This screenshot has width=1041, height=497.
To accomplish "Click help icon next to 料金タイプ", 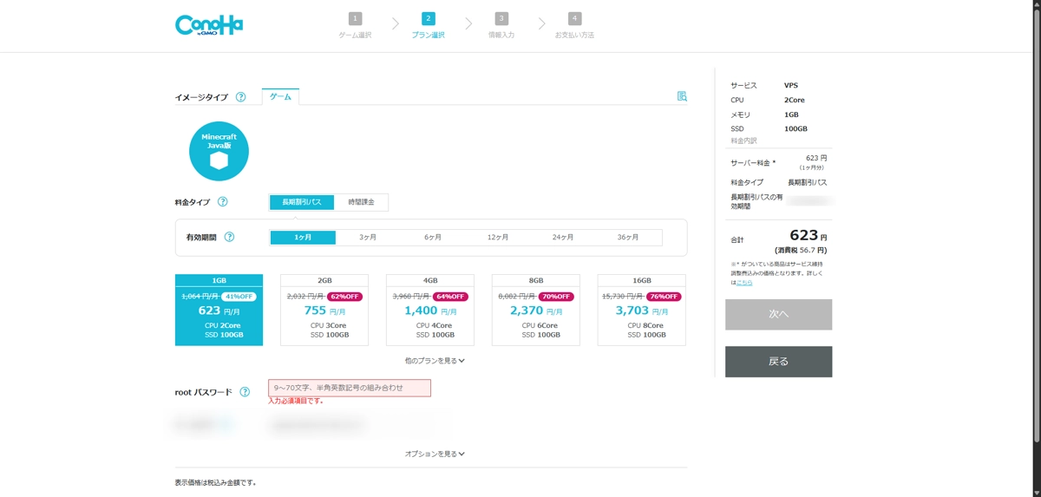I will point(222,202).
